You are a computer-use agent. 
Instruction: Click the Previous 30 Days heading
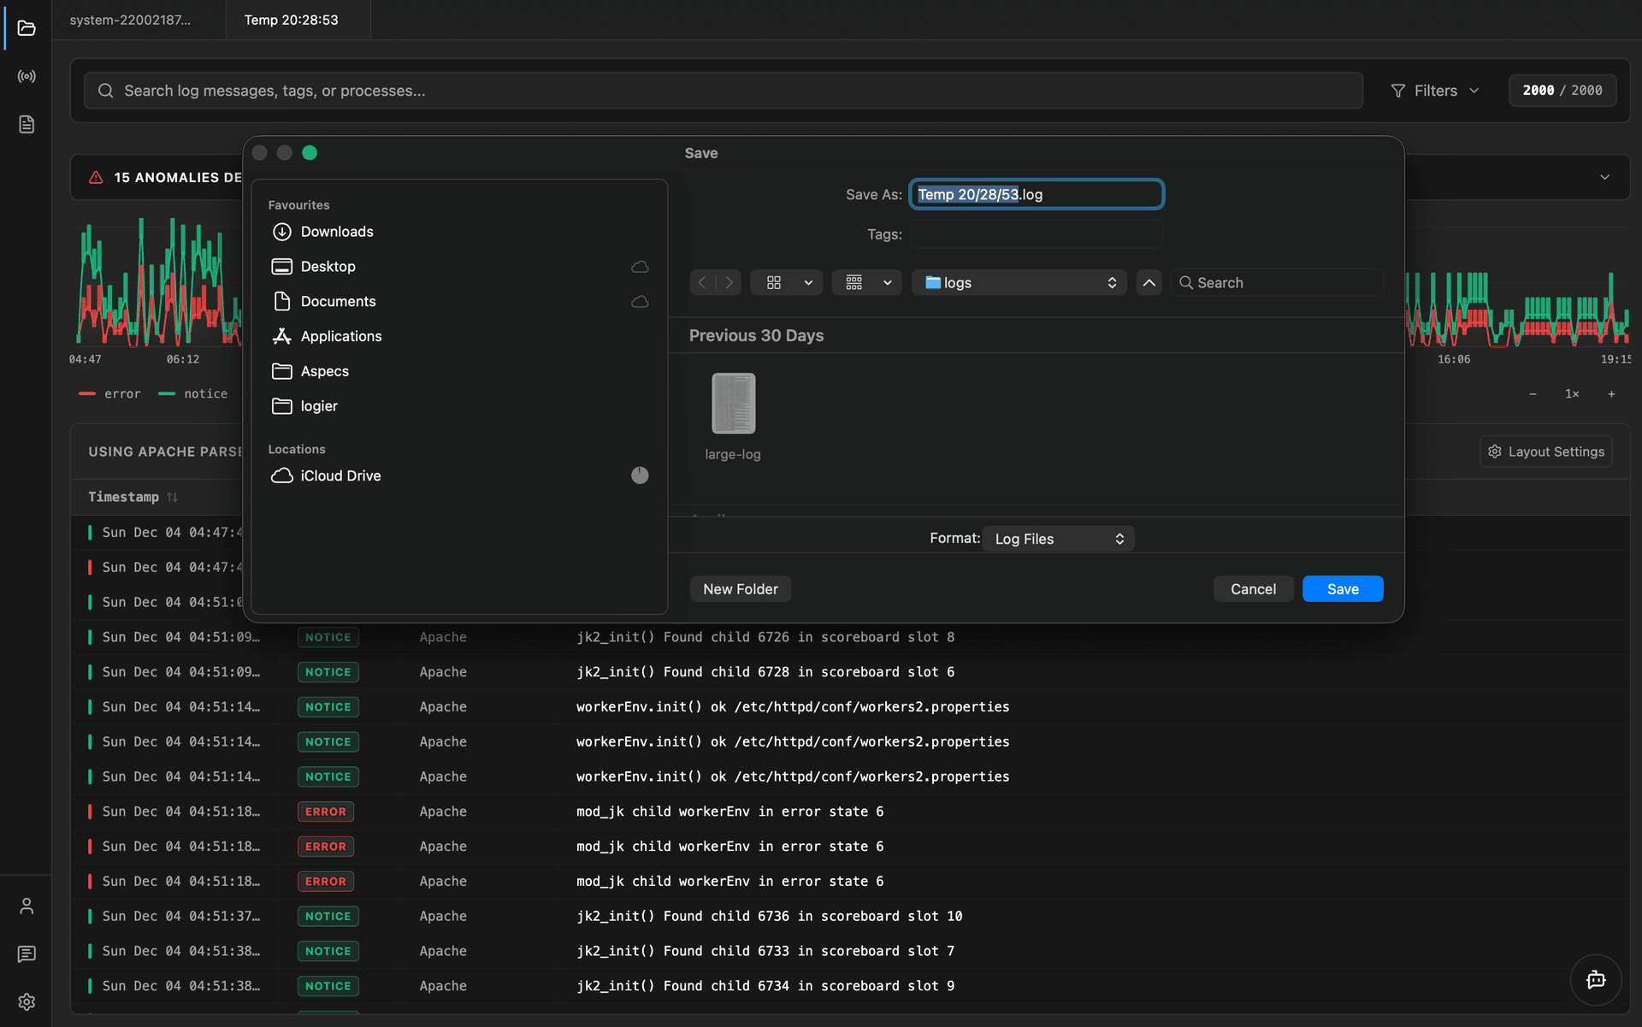pyautogui.click(x=756, y=336)
